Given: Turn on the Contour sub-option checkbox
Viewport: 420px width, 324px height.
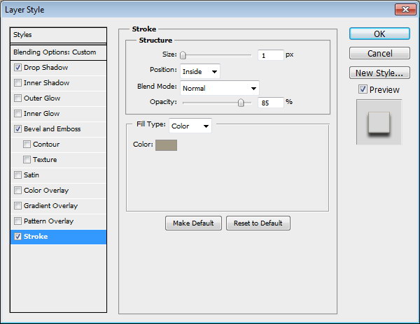Looking at the screenshot, I should coord(27,145).
